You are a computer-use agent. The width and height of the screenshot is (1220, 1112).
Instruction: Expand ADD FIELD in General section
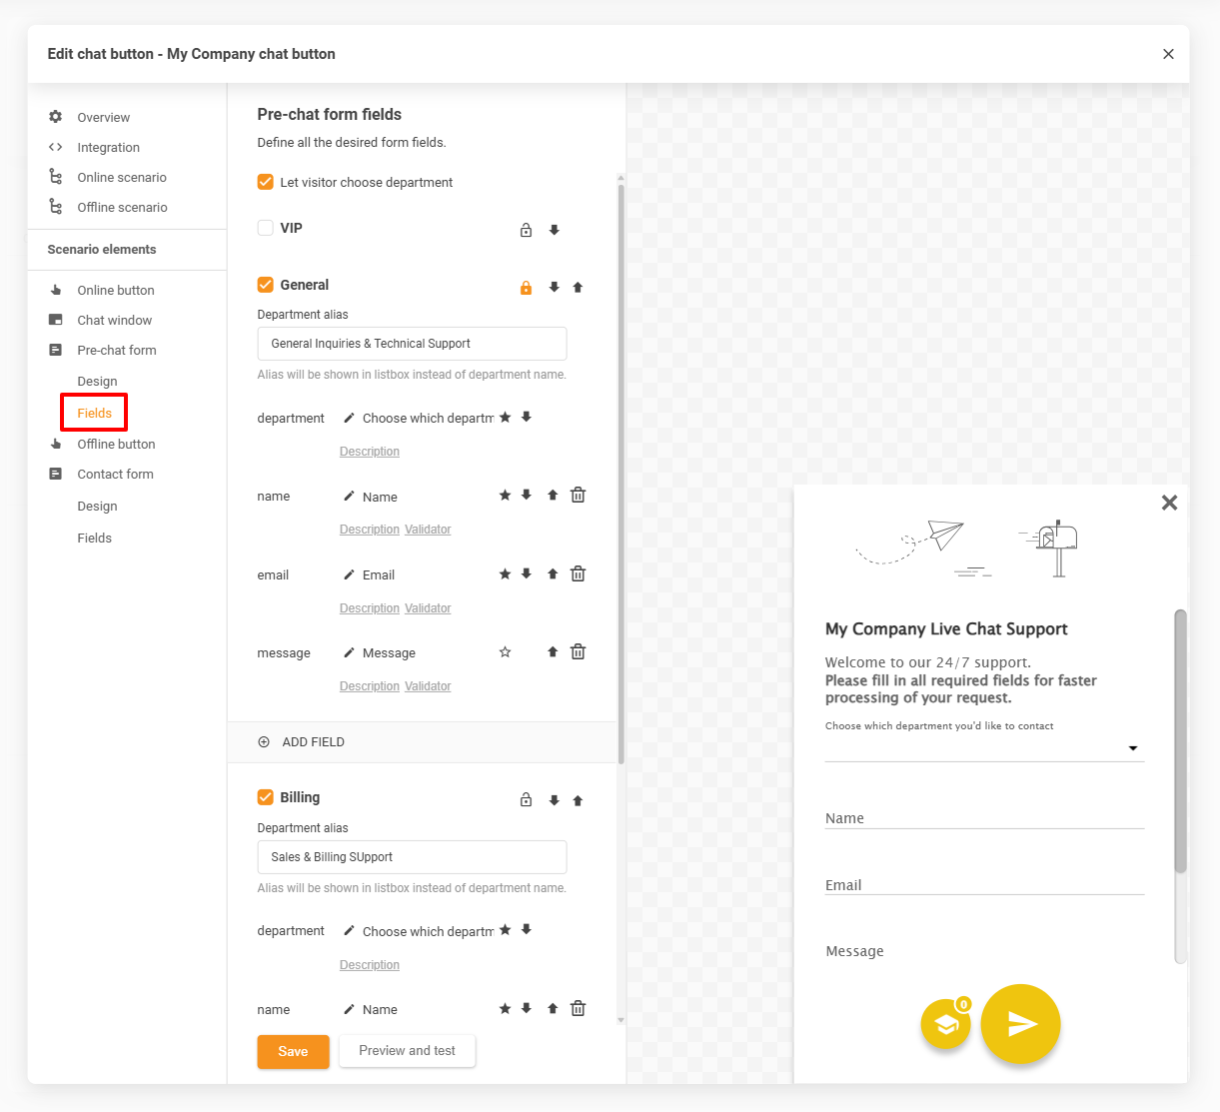[302, 742]
